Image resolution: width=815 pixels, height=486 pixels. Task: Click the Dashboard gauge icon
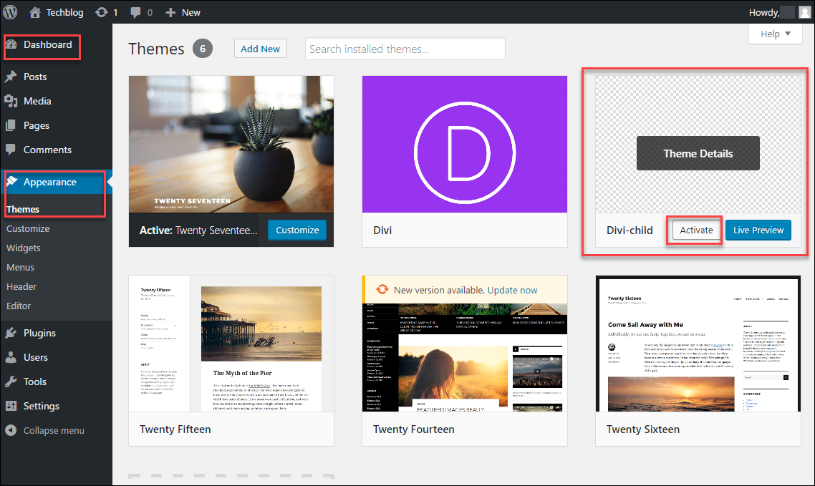11,44
